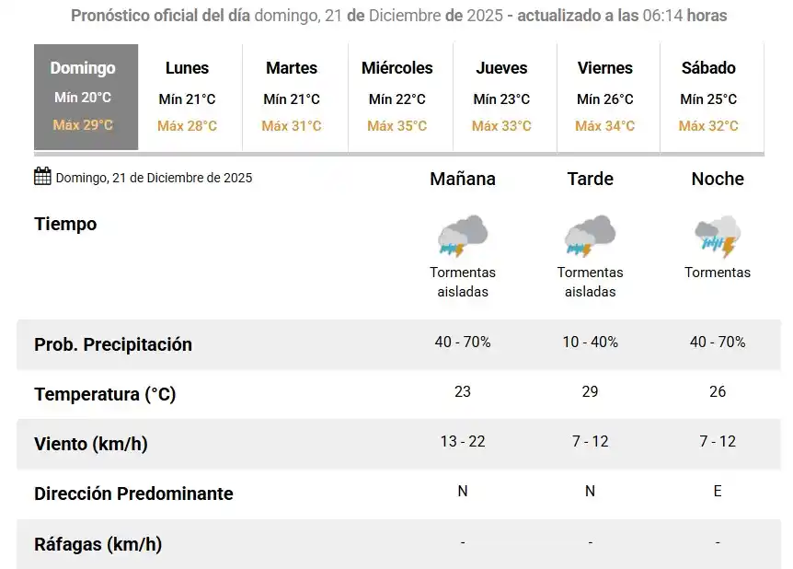Image resolution: width=793 pixels, height=569 pixels.
Task: Click the morning isolated storms weather icon
Action: point(462,237)
